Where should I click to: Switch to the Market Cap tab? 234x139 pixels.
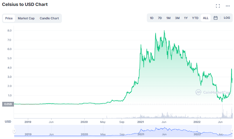[26, 18]
